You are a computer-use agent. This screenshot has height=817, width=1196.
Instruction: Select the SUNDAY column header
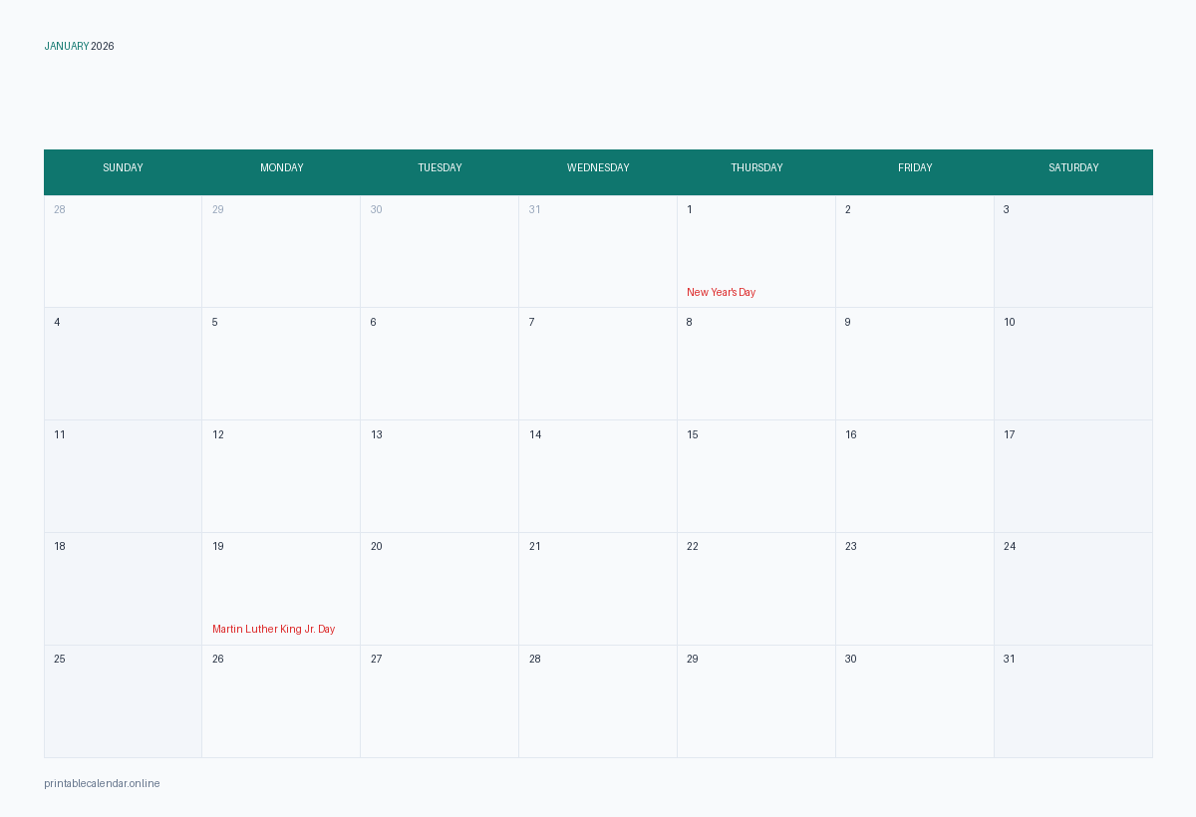(123, 167)
